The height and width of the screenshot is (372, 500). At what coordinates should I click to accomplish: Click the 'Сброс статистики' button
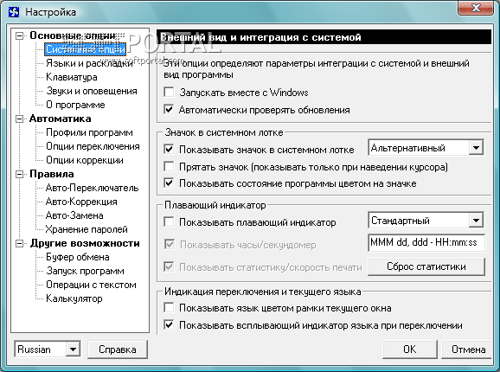(x=426, y=266)
